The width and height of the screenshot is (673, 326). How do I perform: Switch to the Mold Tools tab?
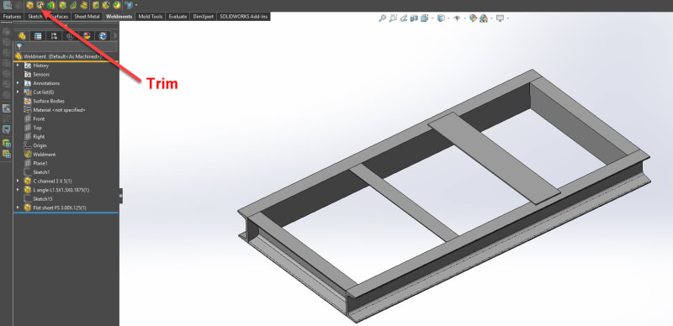[x=151, y=16]
